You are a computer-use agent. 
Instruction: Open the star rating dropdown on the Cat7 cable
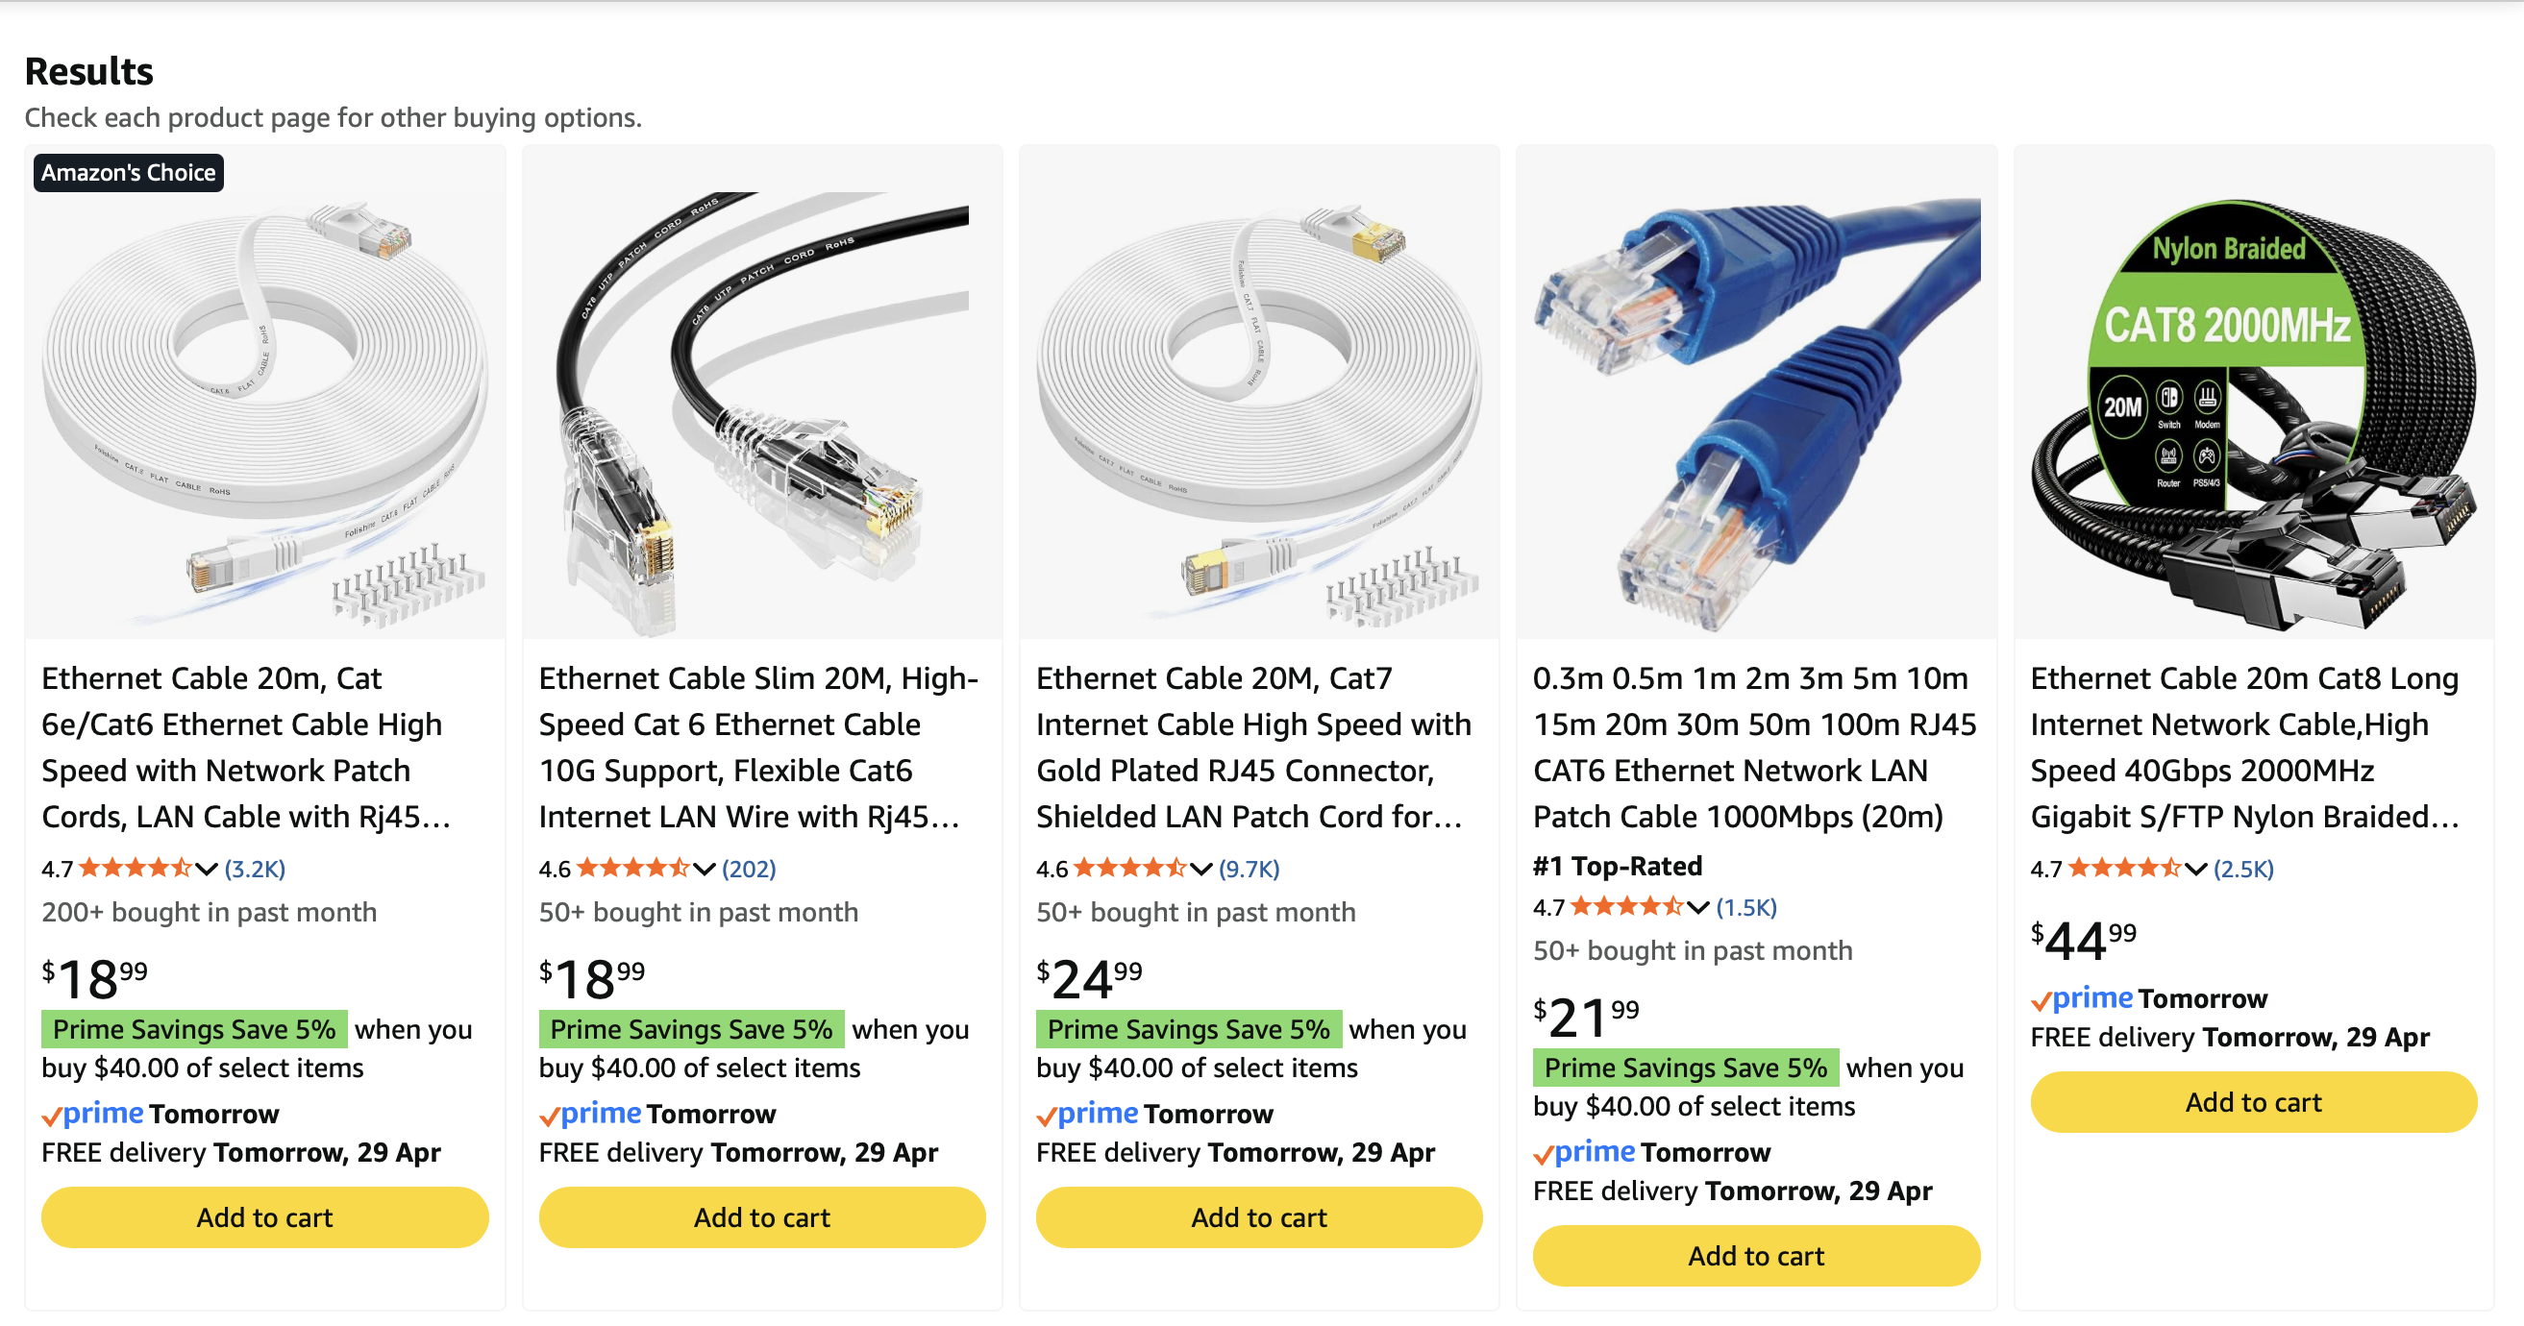click(x=1200, y=869)
